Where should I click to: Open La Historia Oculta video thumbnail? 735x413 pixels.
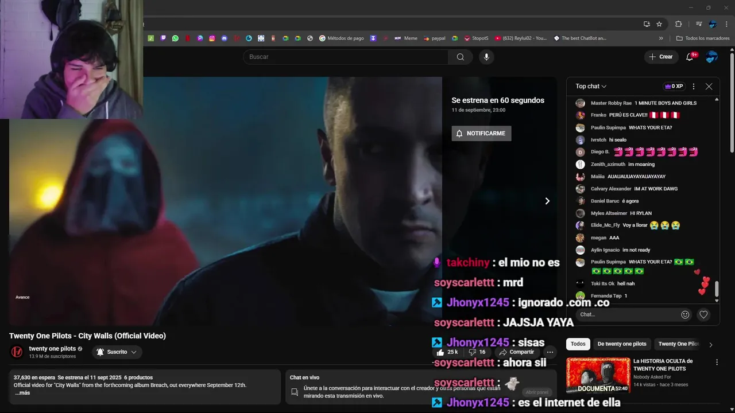(598, 375)
